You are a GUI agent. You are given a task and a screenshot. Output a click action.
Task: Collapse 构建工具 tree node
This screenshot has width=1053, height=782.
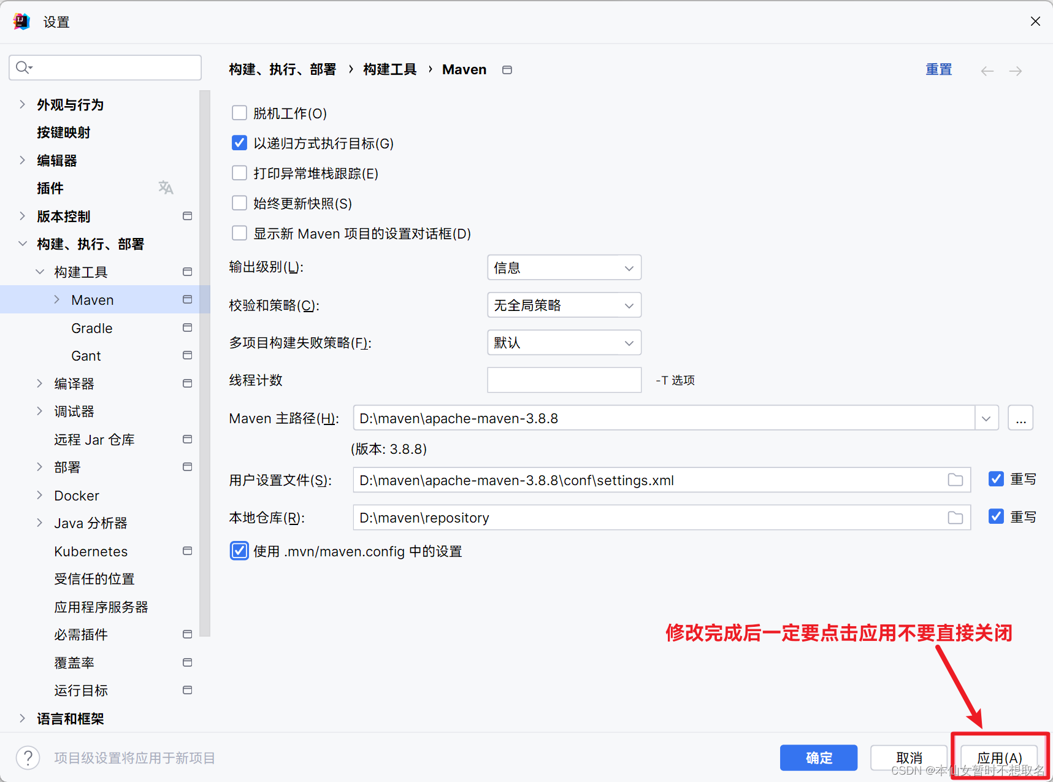tap(40, 272)
